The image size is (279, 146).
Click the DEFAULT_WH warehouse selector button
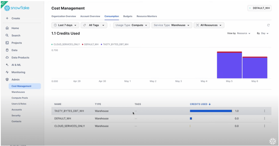[x=259, y=8]
